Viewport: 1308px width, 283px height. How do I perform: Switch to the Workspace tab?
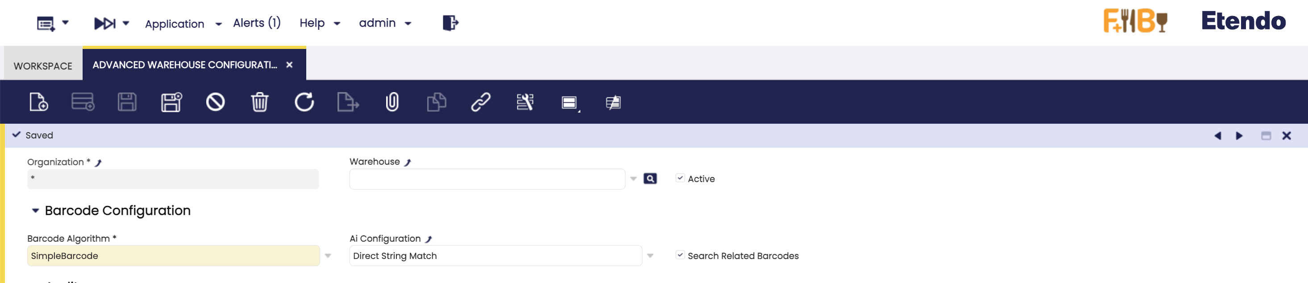(43, 66)
